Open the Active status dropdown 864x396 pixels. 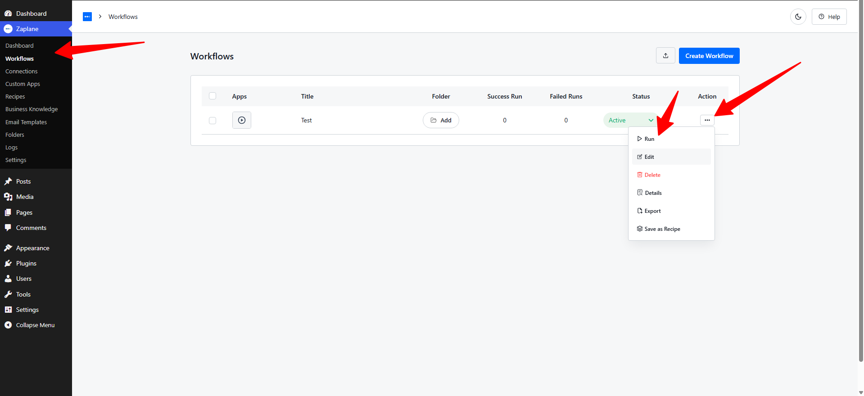tap(631, 120)
